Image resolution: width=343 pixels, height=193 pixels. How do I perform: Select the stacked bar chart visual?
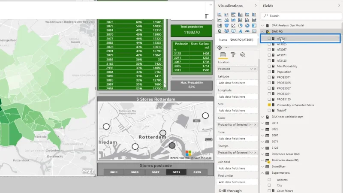pyautogui.click(x=220, y=15)
